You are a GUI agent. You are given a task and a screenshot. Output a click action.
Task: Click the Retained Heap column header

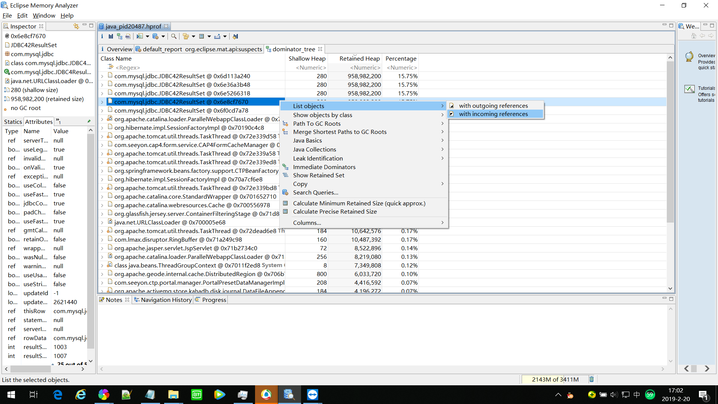(359, 58)
